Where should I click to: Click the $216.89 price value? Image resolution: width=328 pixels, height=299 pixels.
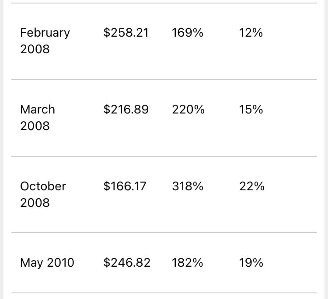[126, 110]
